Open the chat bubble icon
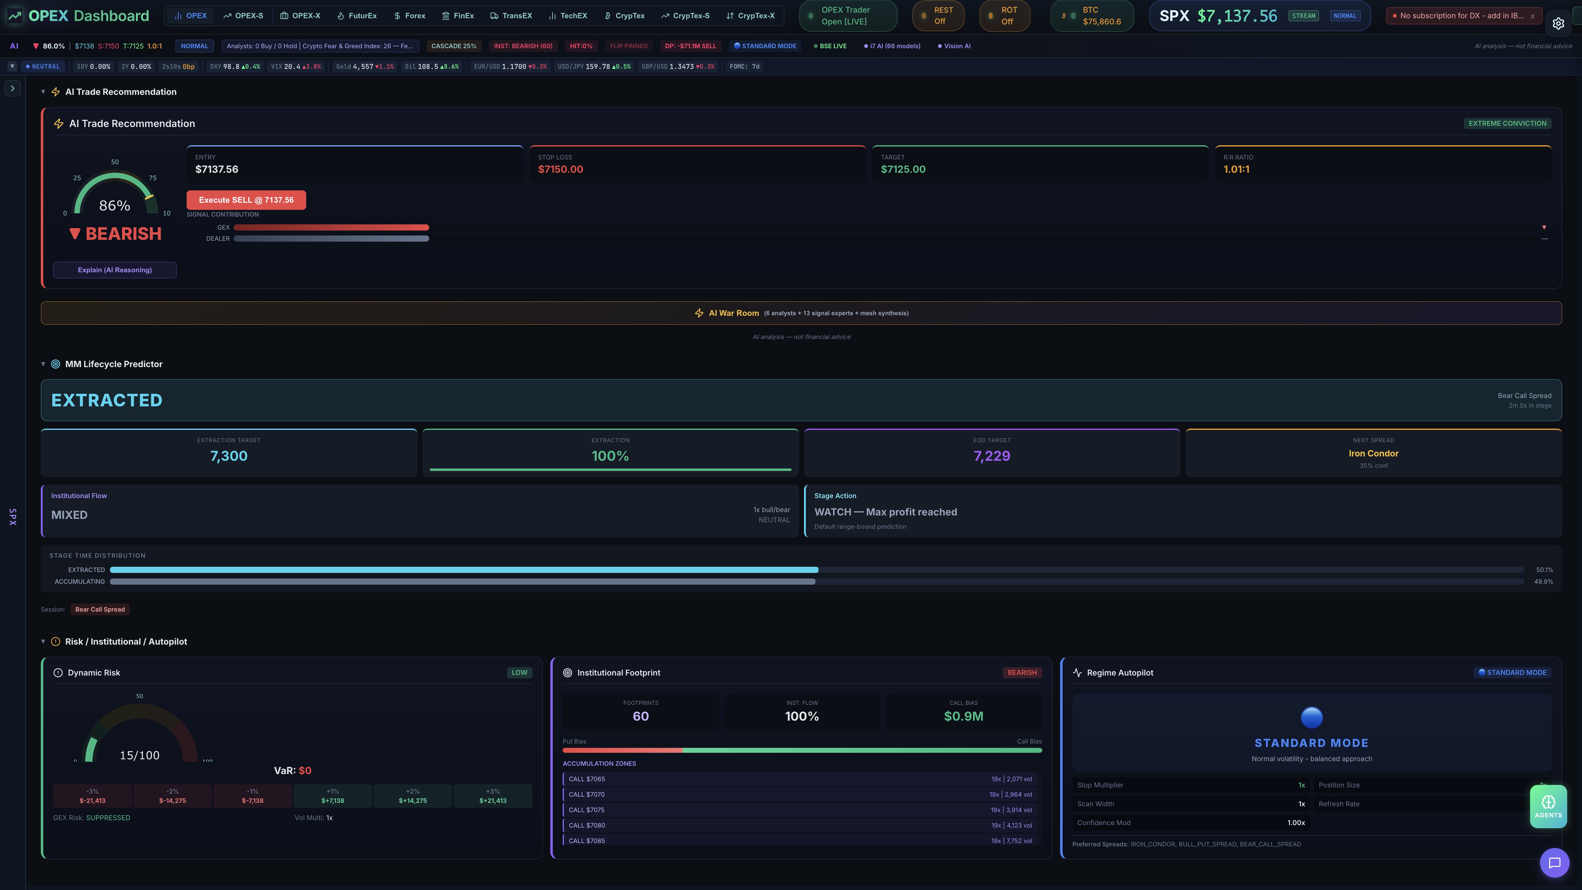Viewport: 1582px width, 890px height. 1555,863
